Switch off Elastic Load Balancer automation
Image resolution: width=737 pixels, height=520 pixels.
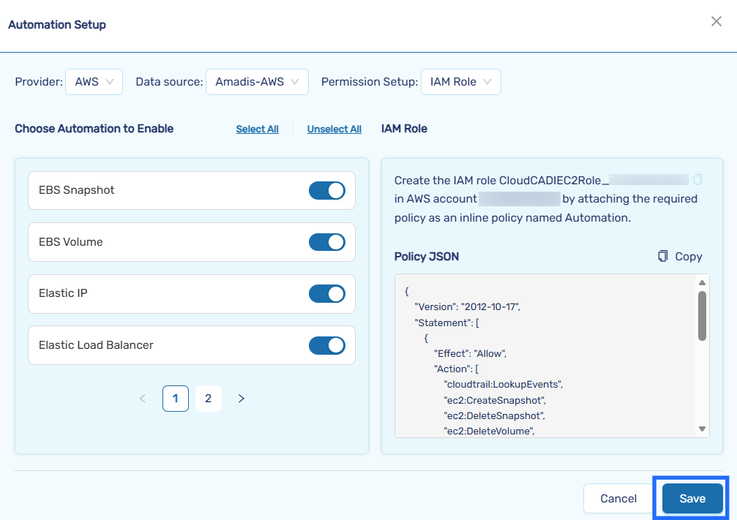326,345
